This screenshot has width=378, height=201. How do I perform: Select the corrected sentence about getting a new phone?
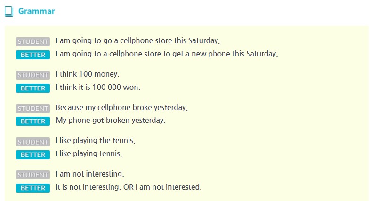click(x=167, y=54)
